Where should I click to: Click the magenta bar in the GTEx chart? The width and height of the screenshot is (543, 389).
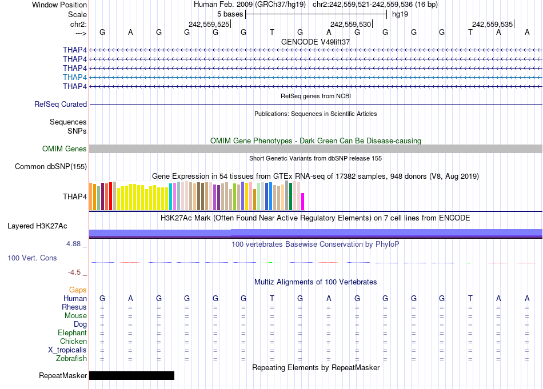tap(303, 202)
